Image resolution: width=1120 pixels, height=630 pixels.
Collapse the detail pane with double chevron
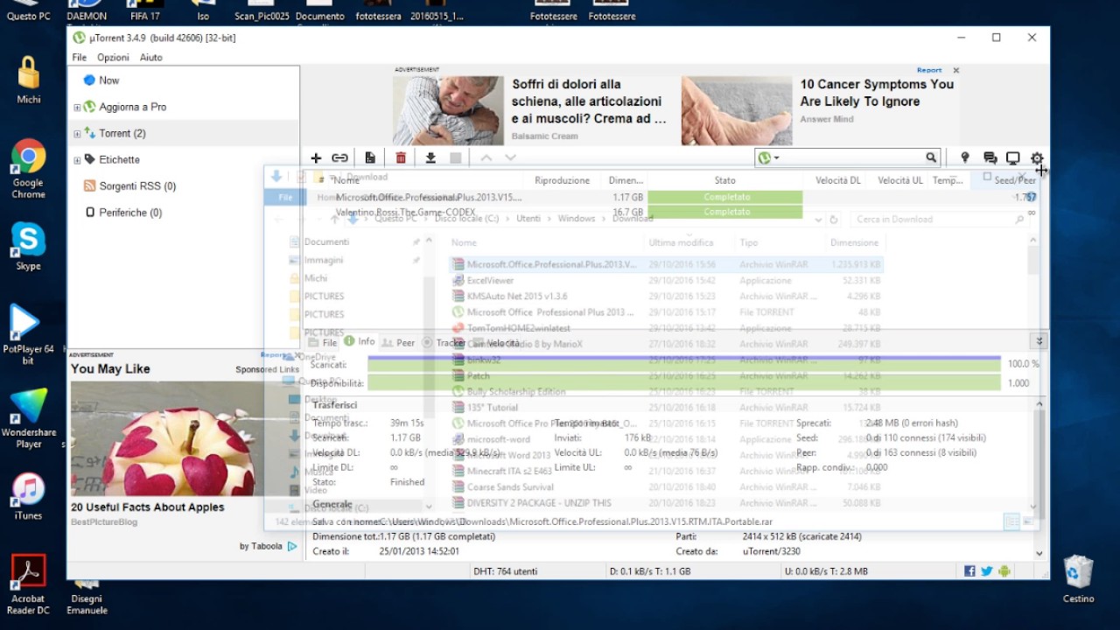click(x=1039, y=341)
